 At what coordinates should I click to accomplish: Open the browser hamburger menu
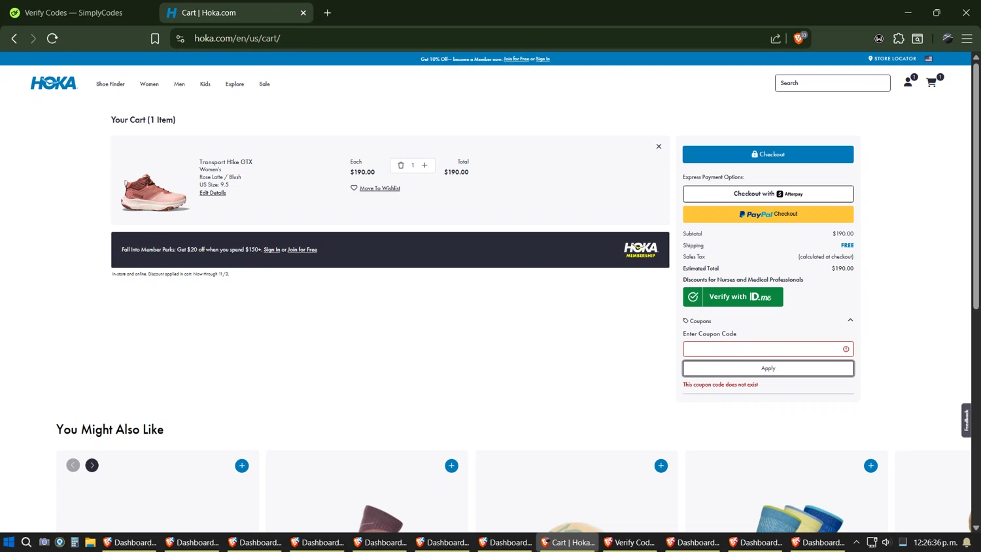tap(967, 39)
